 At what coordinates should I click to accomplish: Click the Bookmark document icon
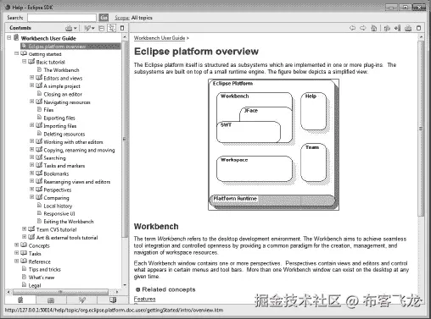point(398,28)
